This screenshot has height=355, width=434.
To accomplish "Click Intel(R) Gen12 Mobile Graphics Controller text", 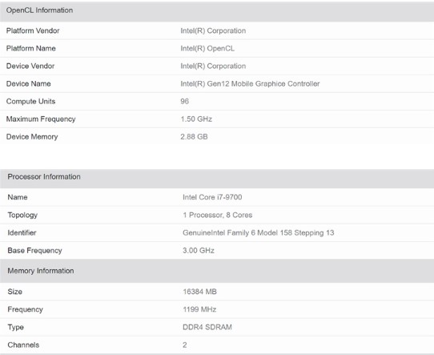I will pos(250,84).
